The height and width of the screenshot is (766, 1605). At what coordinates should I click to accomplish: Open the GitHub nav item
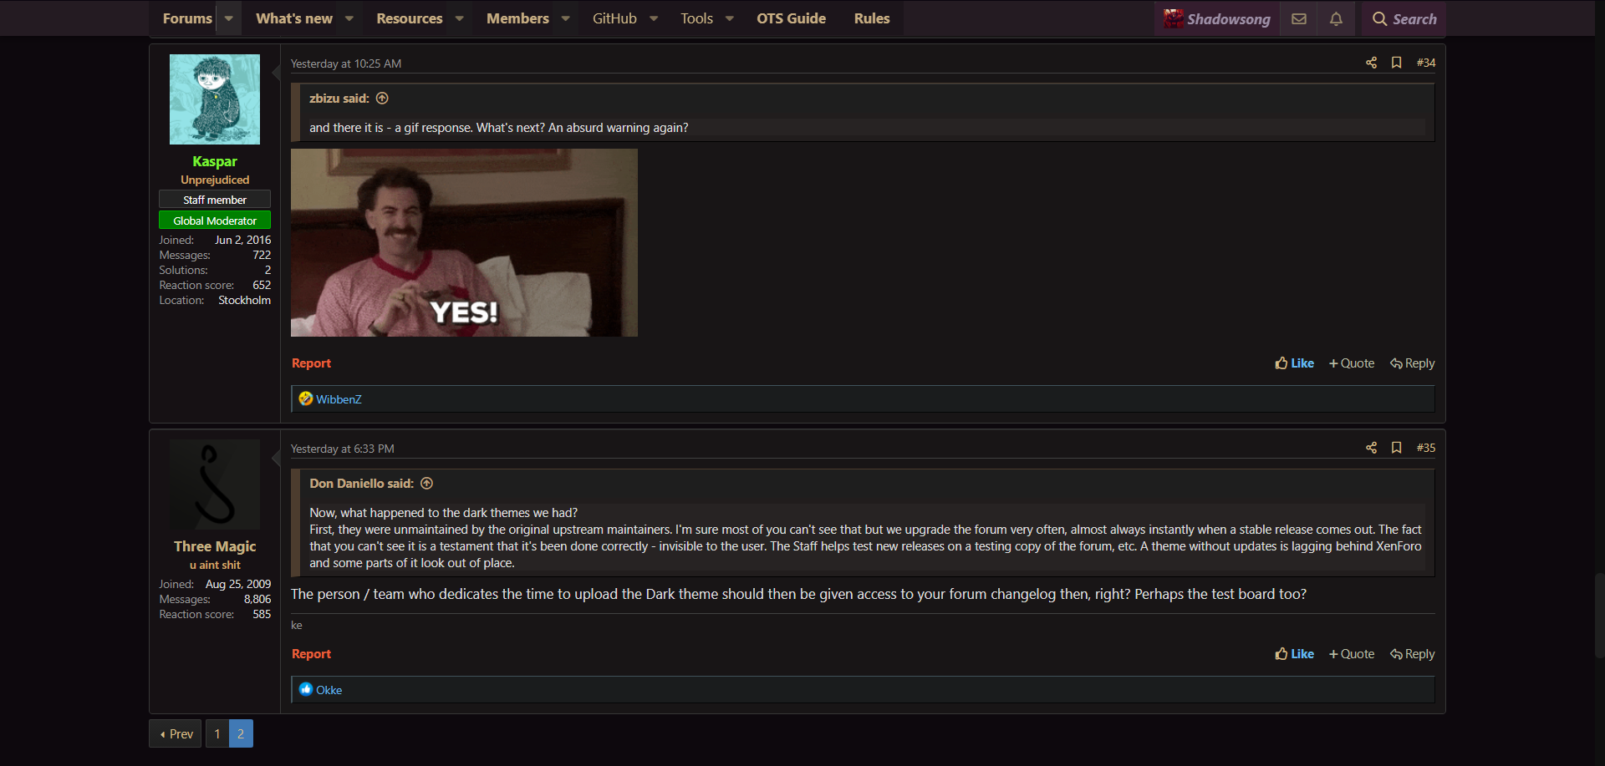(614, 18)
